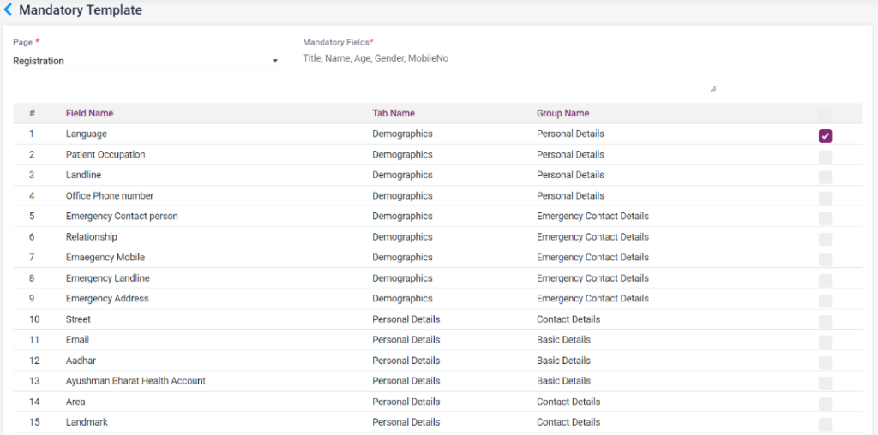This screenshot has width=878, height=435.
Task: Click the Field Name column header
Action: pos(89,113)
